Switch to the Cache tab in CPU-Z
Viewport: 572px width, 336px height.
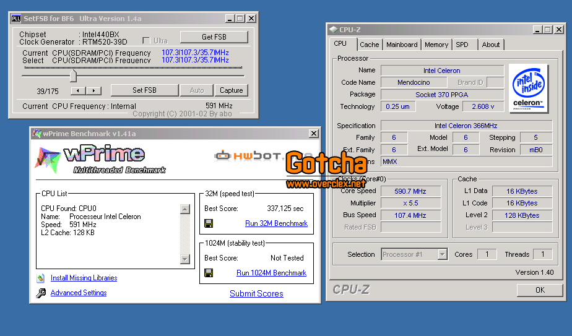[369, 45]
